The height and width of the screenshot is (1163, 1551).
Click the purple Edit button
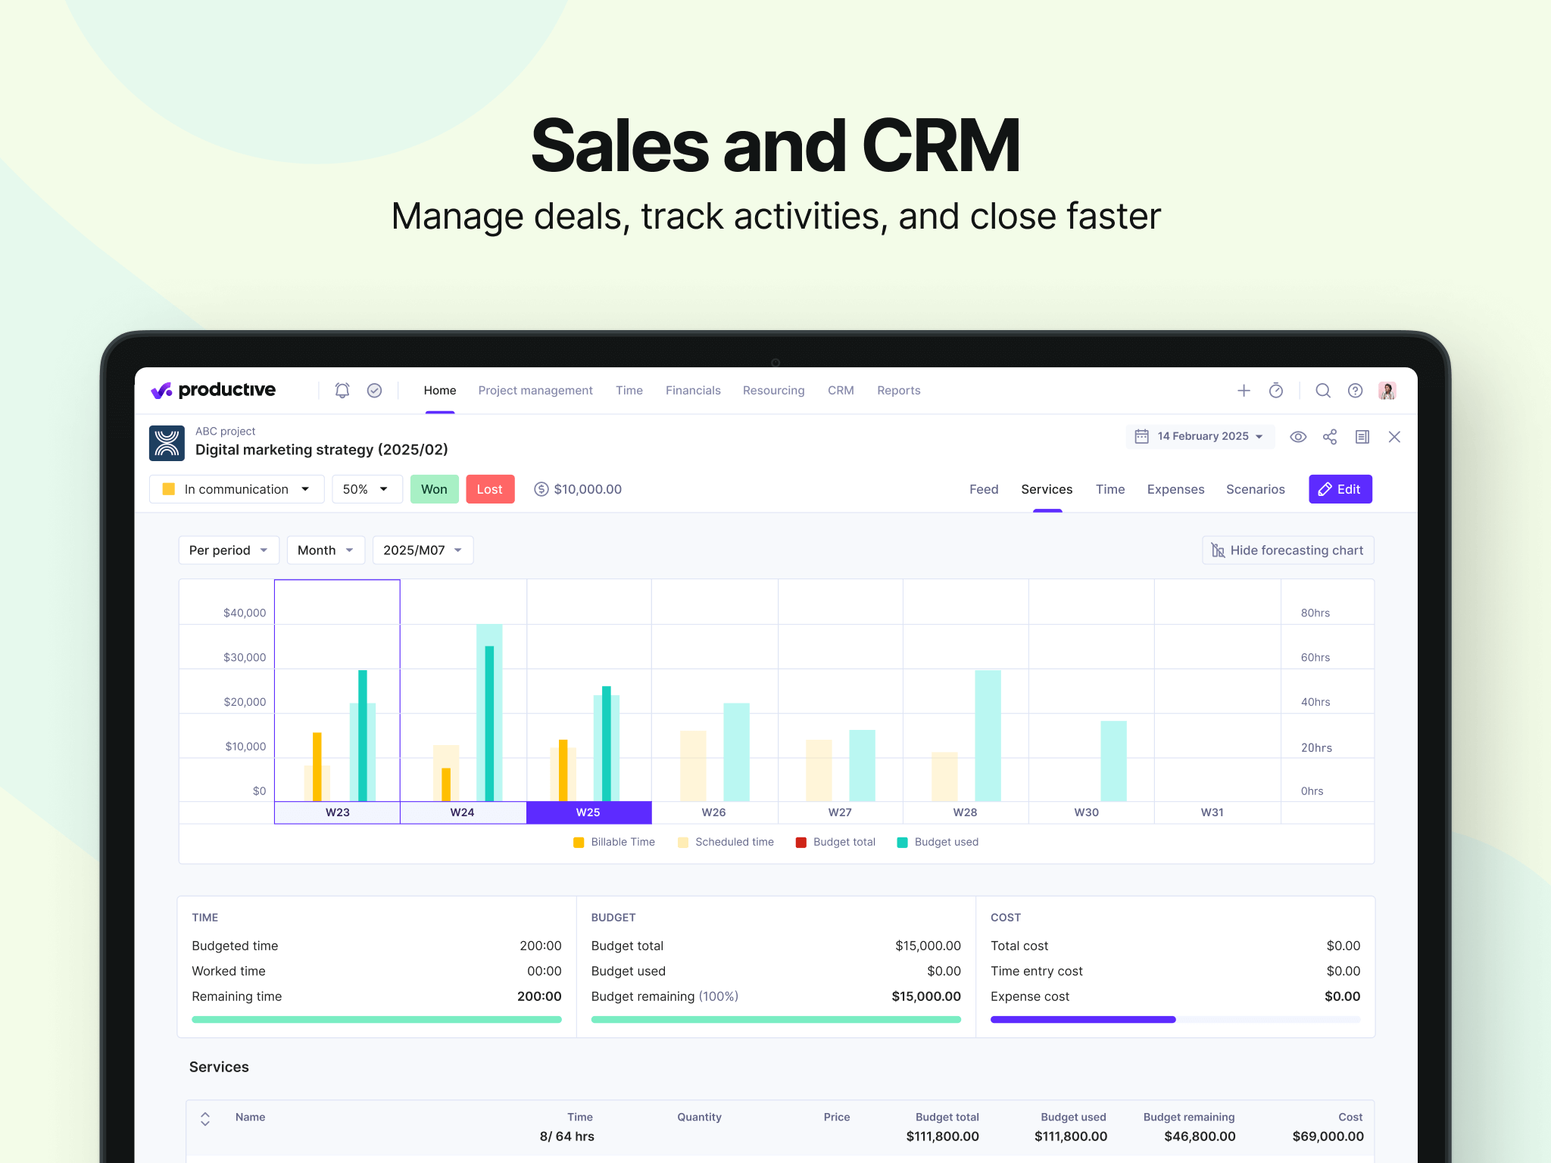tap(1340, 489)
